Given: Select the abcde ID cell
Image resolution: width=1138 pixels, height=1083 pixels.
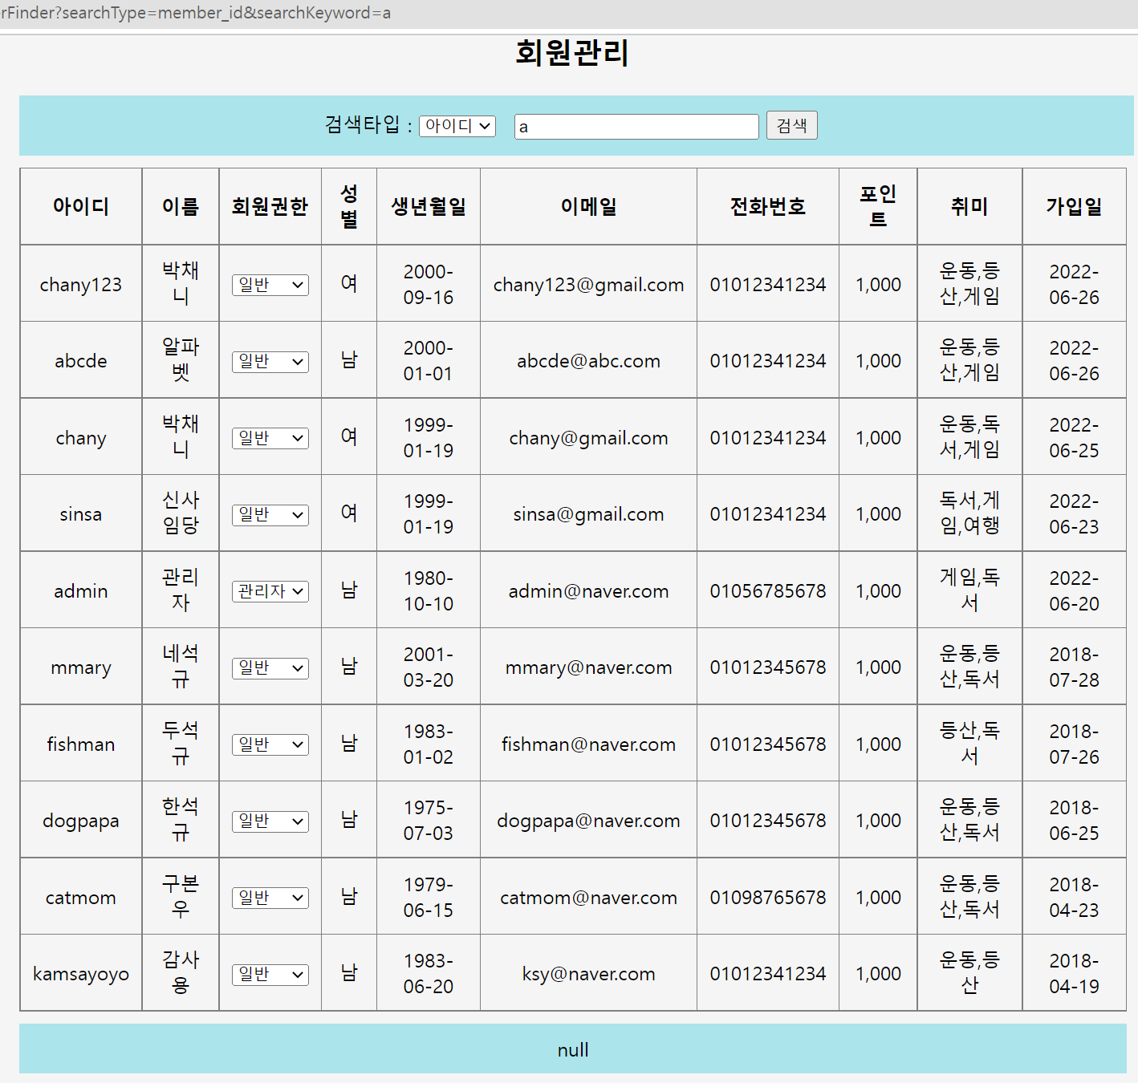Looking at the screenshot, I should pos(81,361).
